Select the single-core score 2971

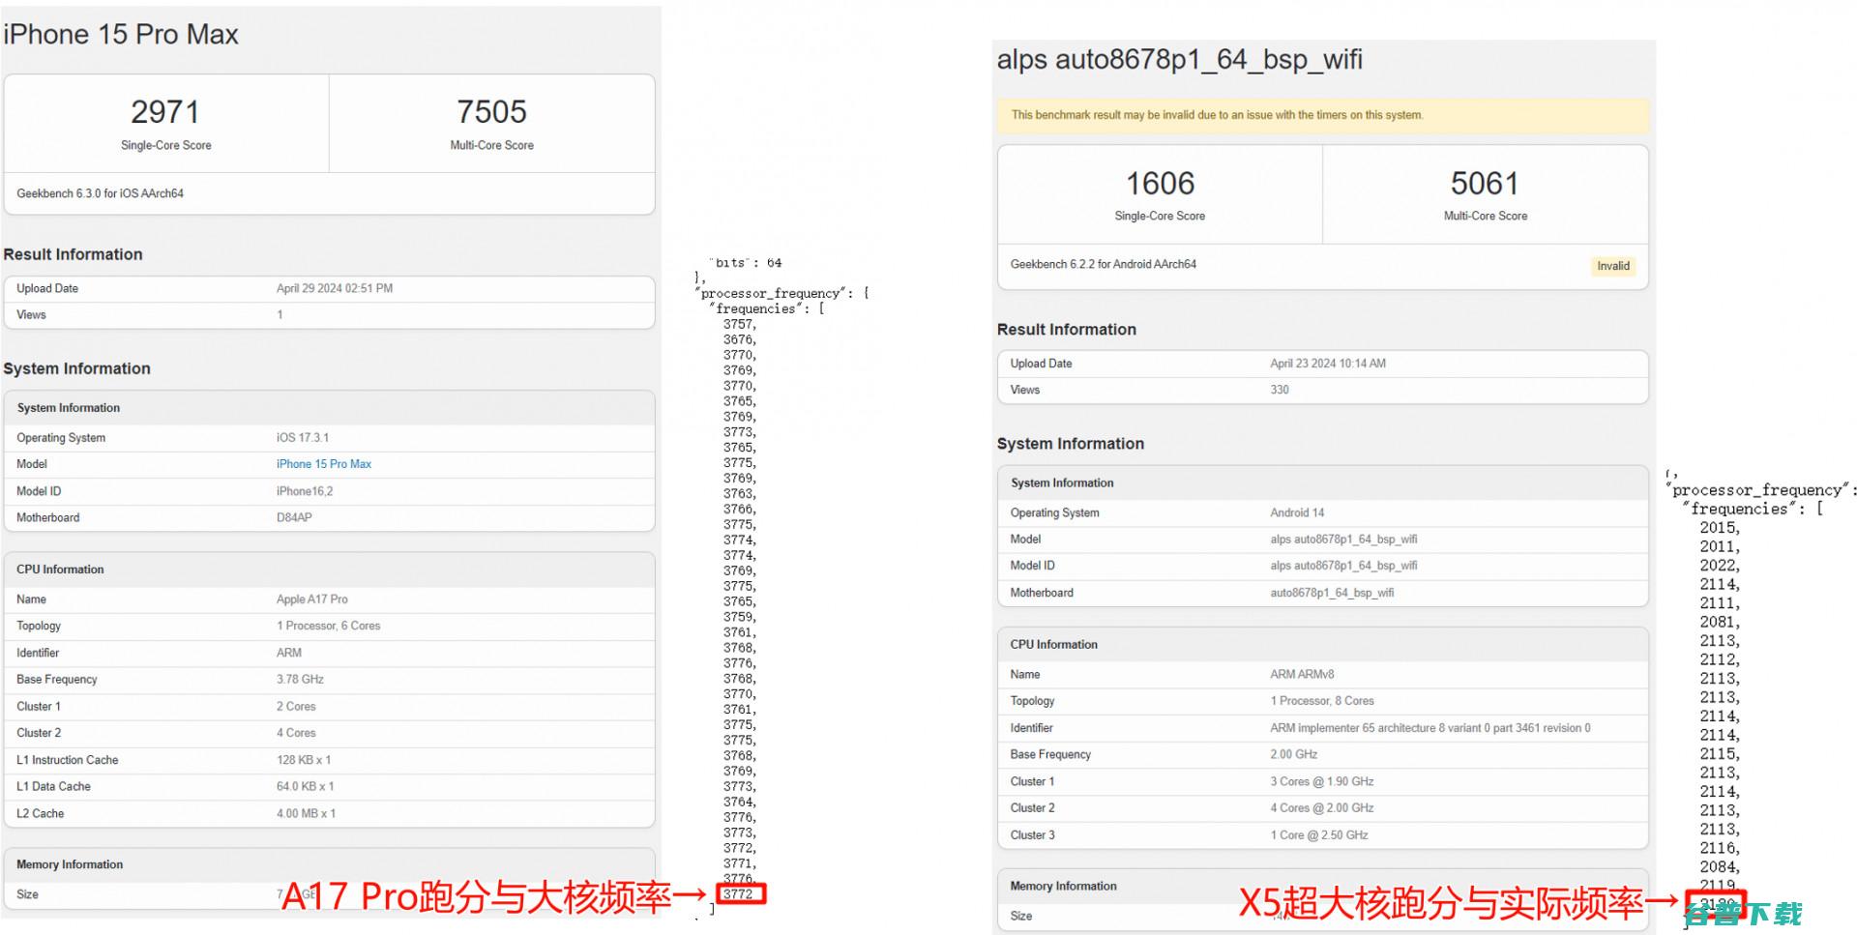165,112
